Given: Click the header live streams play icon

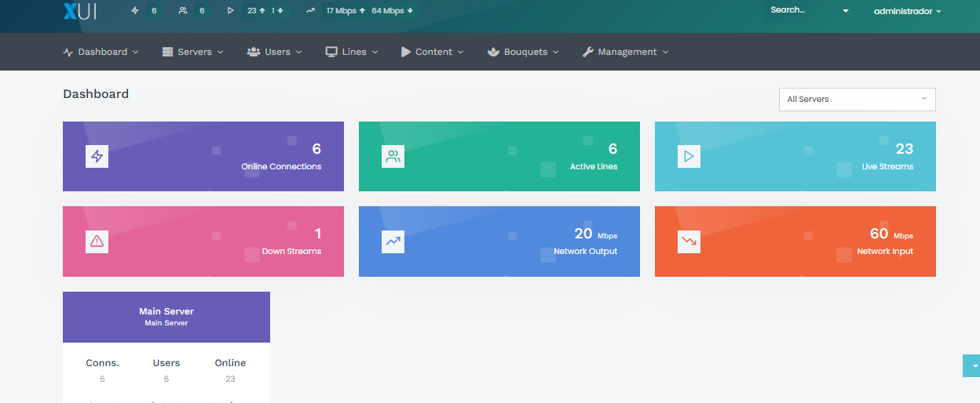Looking at the screenshot, I should coord(230,11).
